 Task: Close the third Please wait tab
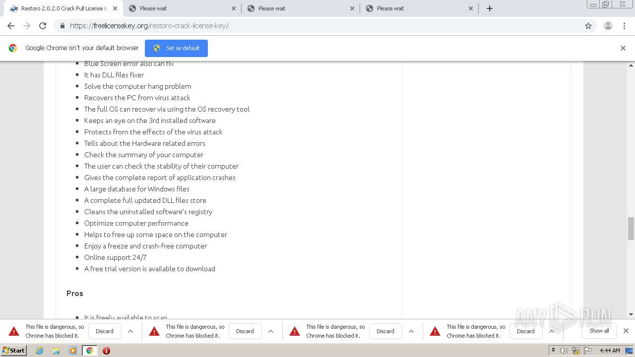352,8
